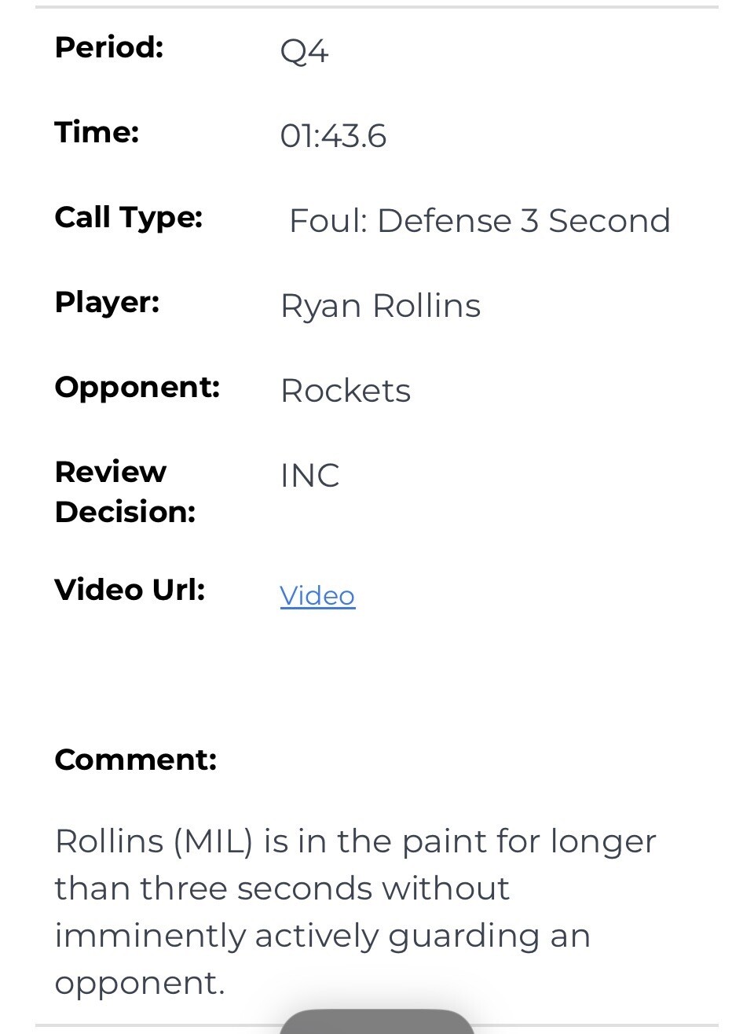Image resolution: width=754 pixels, height=1034 pixels.
Task: Click the bottom horizontal divider line
Action: coord(157,1025)
